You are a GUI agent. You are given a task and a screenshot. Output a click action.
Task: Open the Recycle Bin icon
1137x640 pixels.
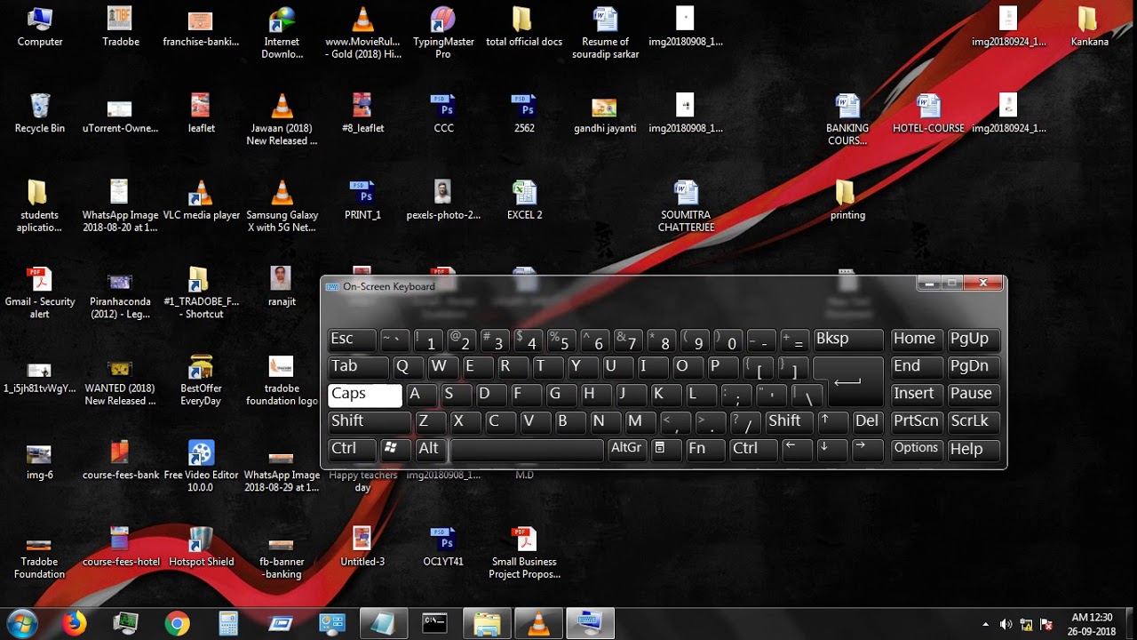click(x=40, y=114)
